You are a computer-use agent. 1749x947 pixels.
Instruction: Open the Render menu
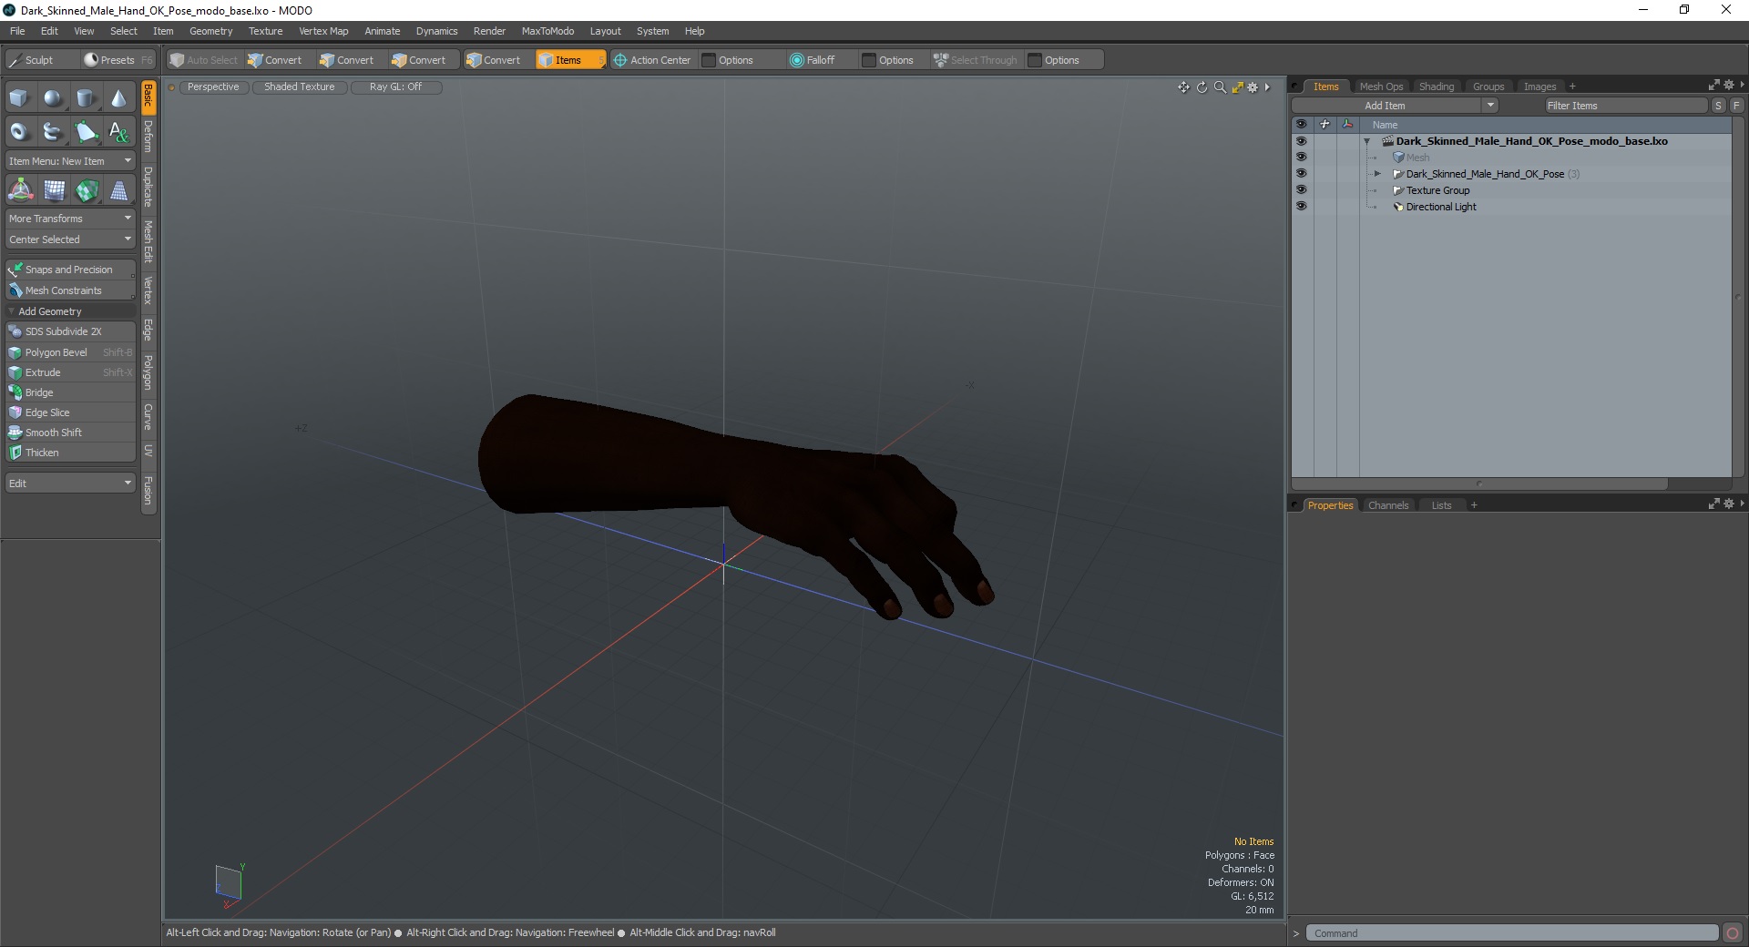pyautogui.click(x=489, y=31)
